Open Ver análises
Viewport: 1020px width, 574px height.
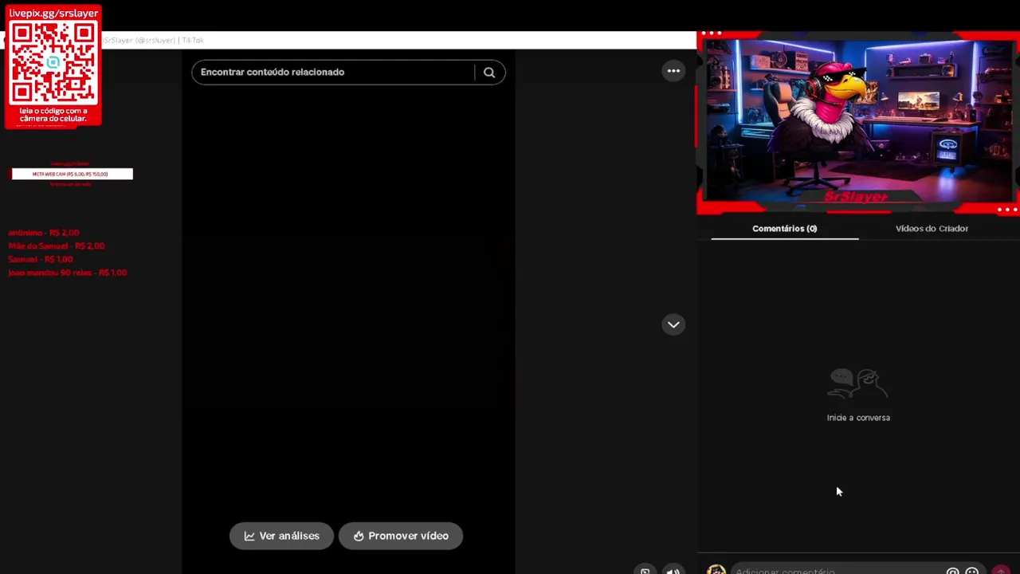tap(281, 536)
